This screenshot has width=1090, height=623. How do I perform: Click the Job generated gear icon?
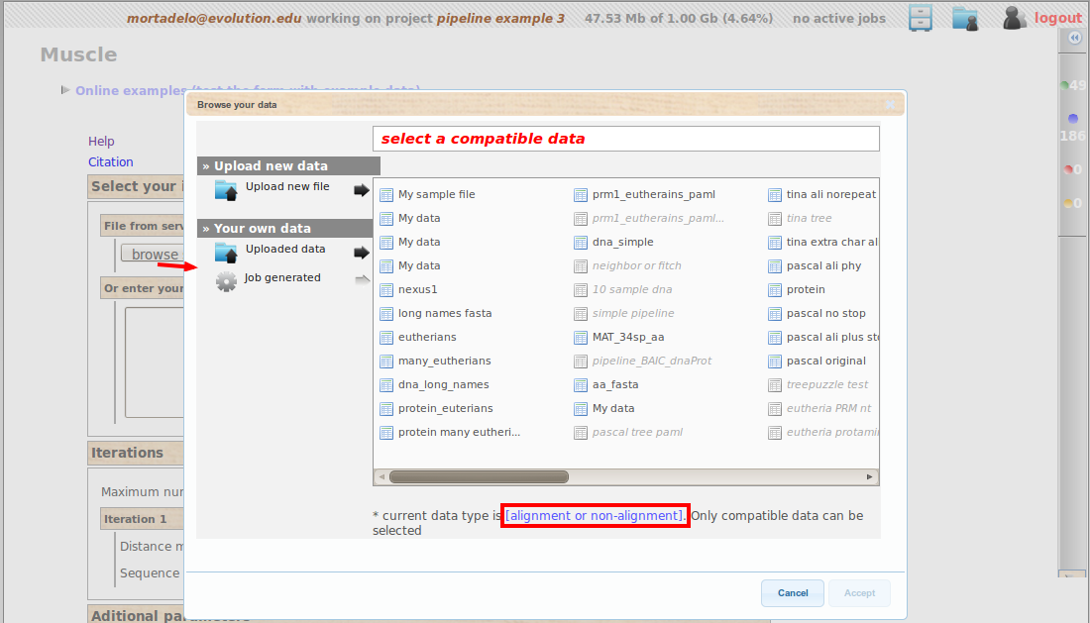click(226, 281)
